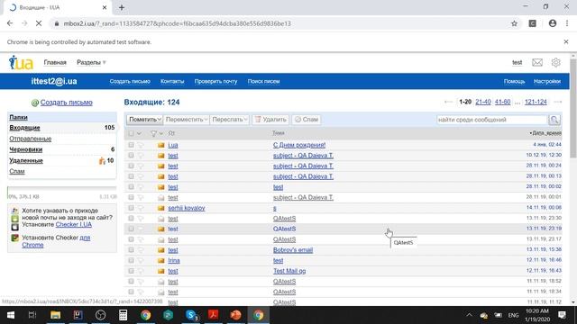Screen dimensions: 577x324
Task: Click the Главная link in the header
Action: tap(55, 62)
